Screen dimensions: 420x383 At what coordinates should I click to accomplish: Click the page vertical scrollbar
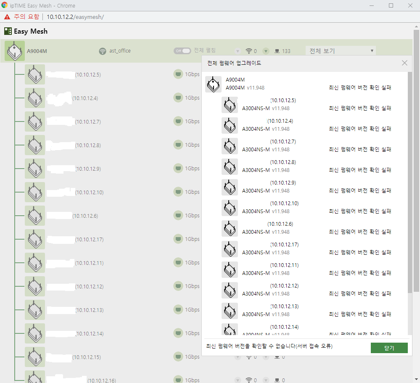pyautogui.click(x=416, y=161)
